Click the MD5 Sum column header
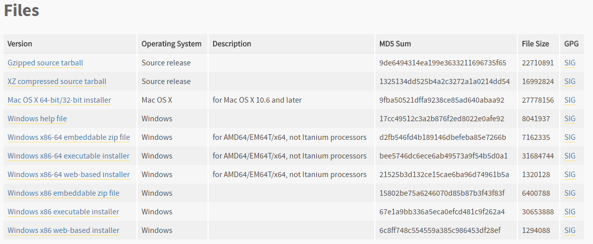This screenshot has width=593, height=244. coord(395,44)
